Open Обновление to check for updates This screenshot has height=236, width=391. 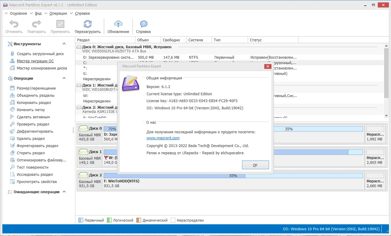pyautogui.click(x=118, y=26)
